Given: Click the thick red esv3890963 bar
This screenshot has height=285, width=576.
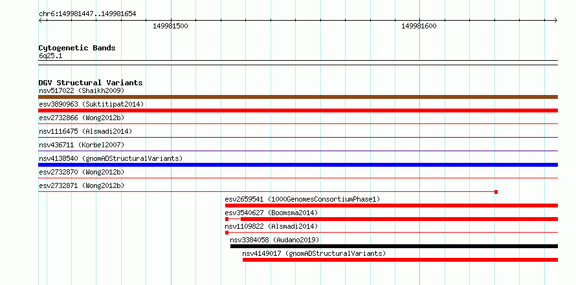Looking at the screenshot, I should (298, 111).
